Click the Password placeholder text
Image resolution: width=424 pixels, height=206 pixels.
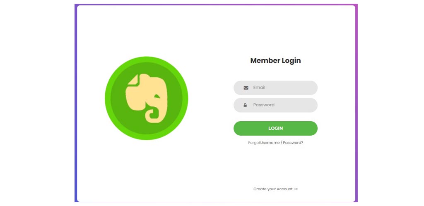264,105
